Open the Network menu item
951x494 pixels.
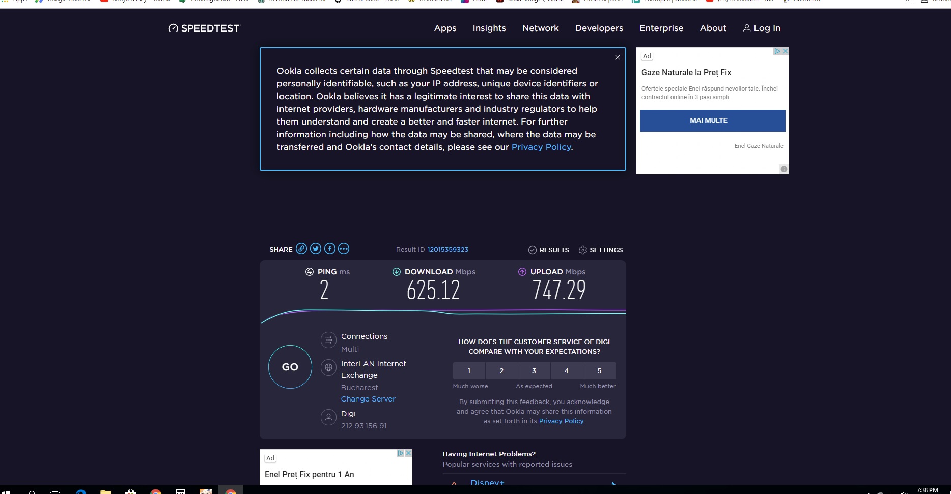[x=540, y=28]
